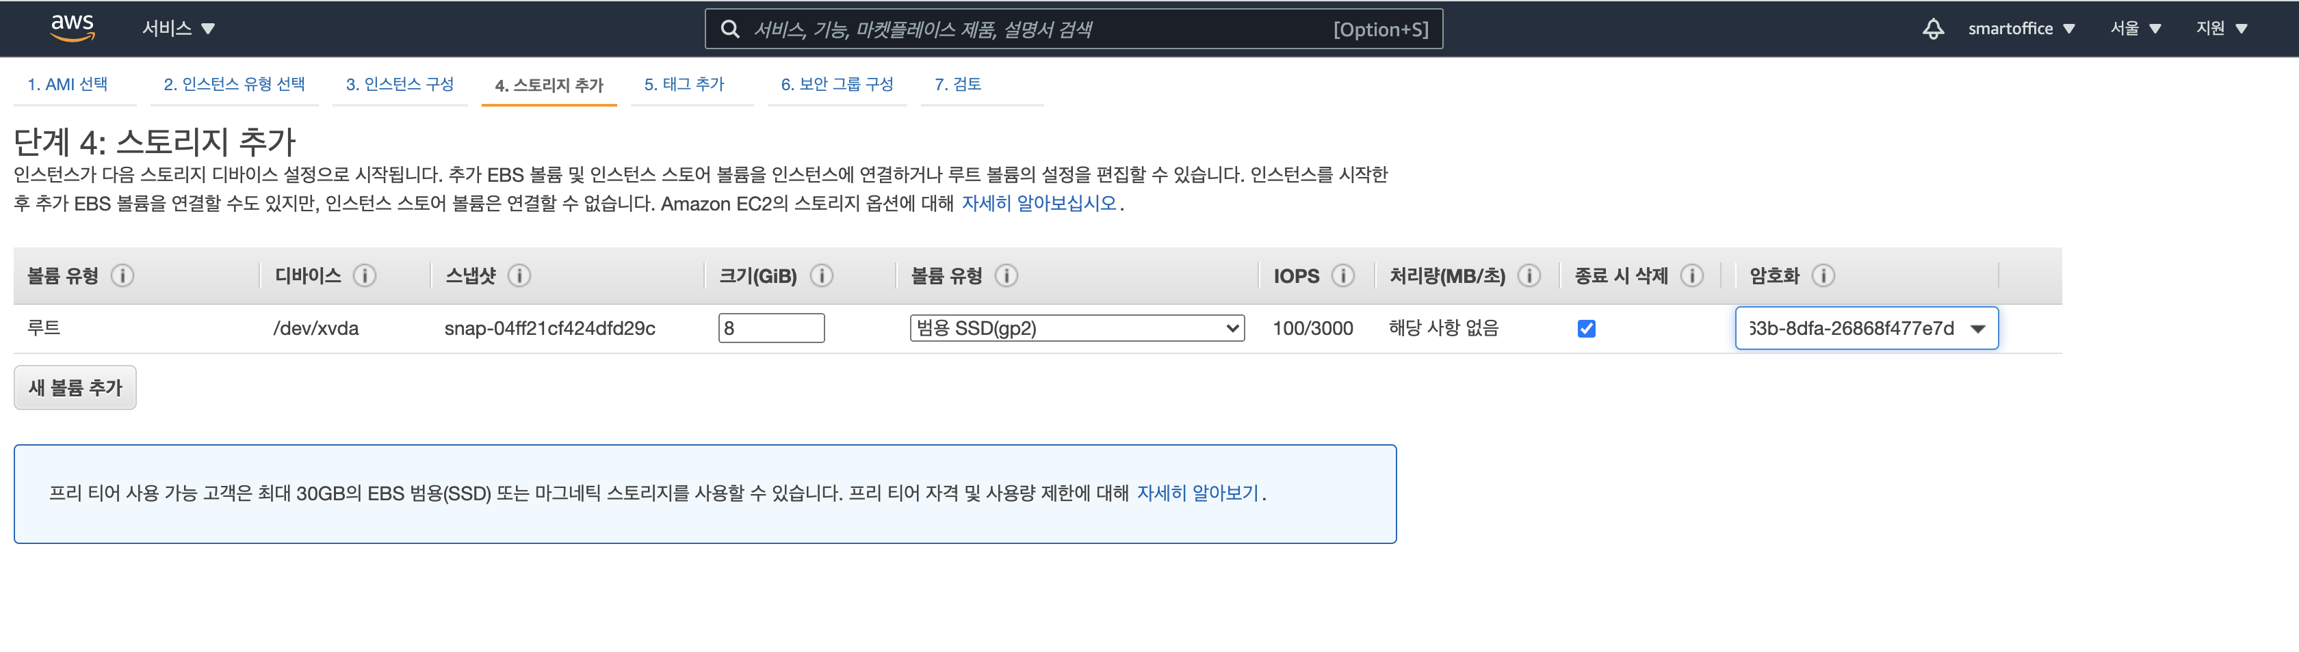Viewport: 2299px width, 652px height.
Task: Open the 서울 region selector
Action: click(x=2135, y=29)
